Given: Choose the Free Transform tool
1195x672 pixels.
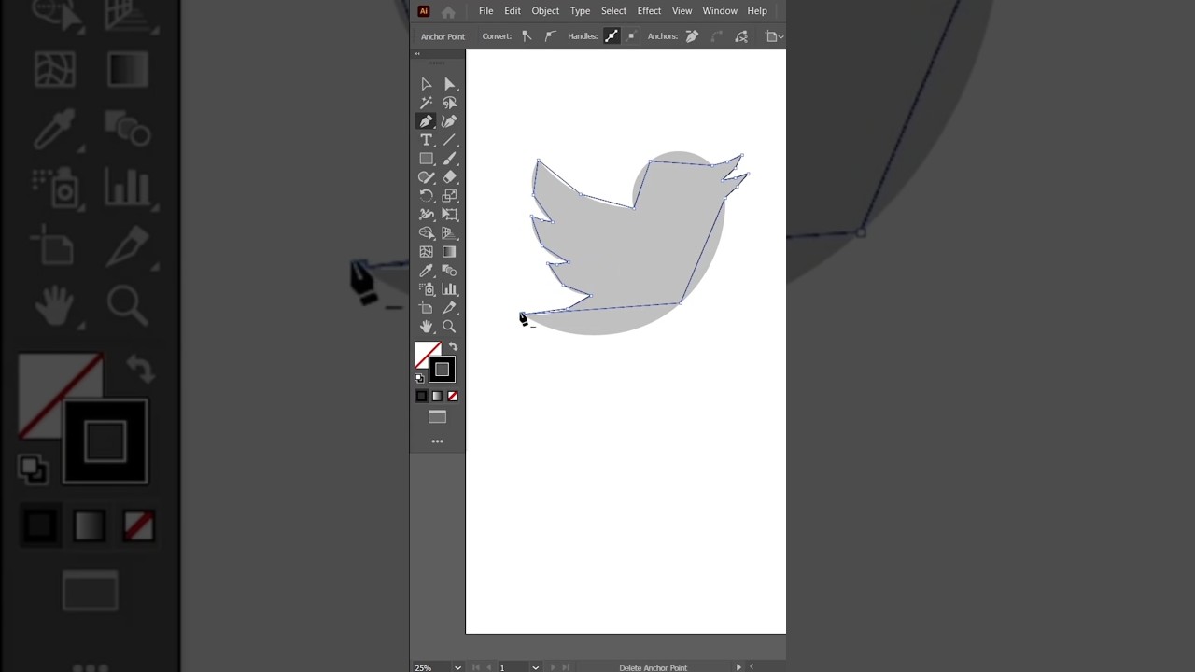Looking at the screenshot, I should [449, 215].
